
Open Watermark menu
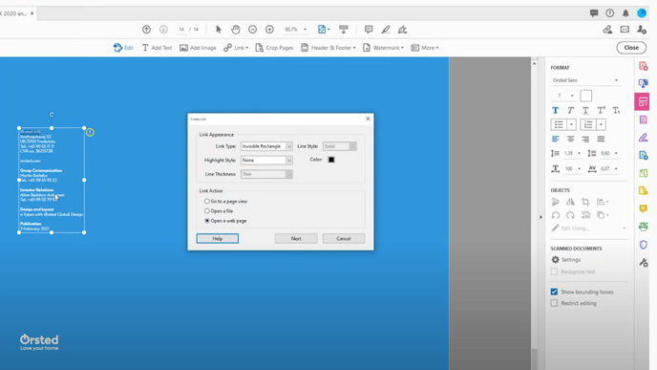(x=383, y=48)
